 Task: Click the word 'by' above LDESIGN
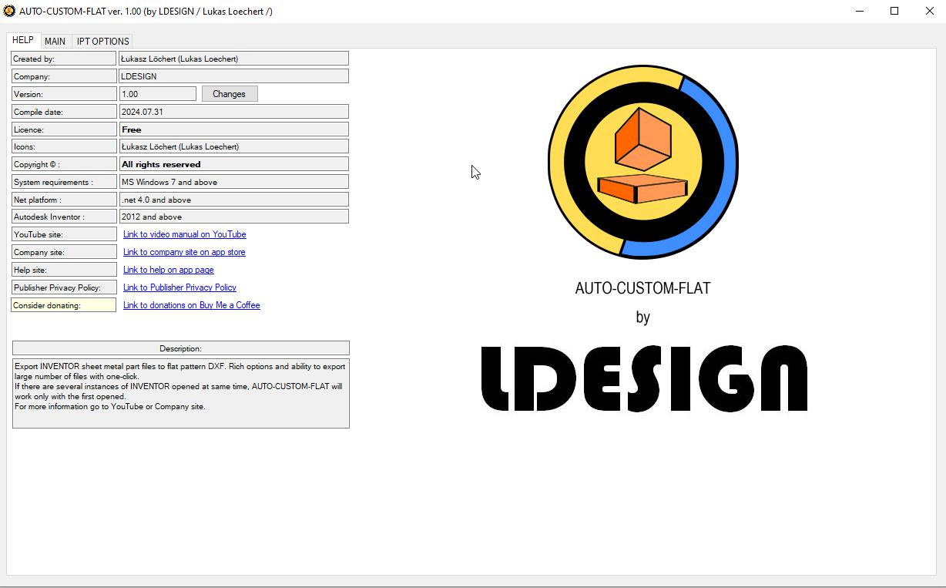(x=643, y=318)
